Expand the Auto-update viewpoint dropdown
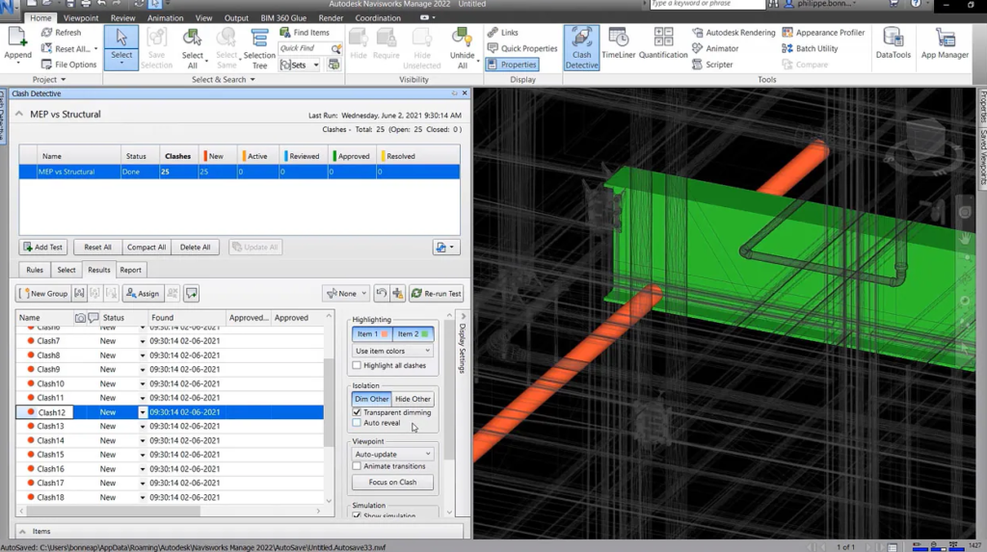Viewport: 987px width, 552px height. click(x=392, y=454)
